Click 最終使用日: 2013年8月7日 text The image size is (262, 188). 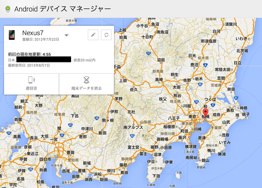click(29, 65)
